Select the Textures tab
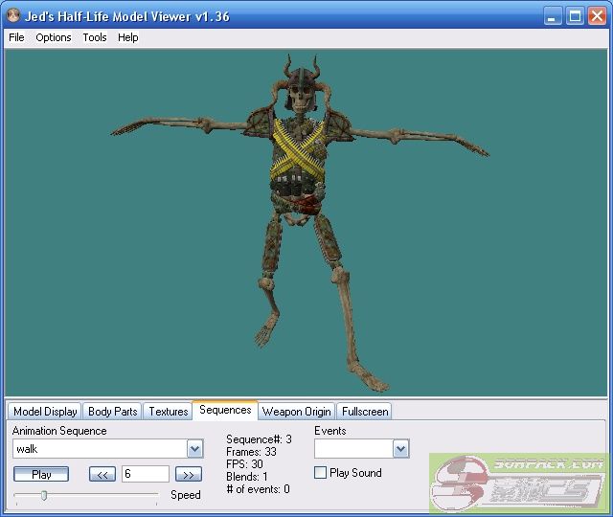 coord(168,412)
